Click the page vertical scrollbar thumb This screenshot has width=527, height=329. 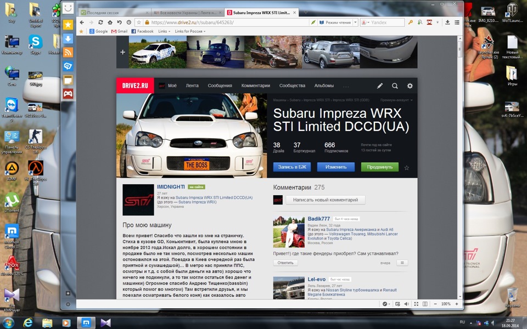point(460,50)
